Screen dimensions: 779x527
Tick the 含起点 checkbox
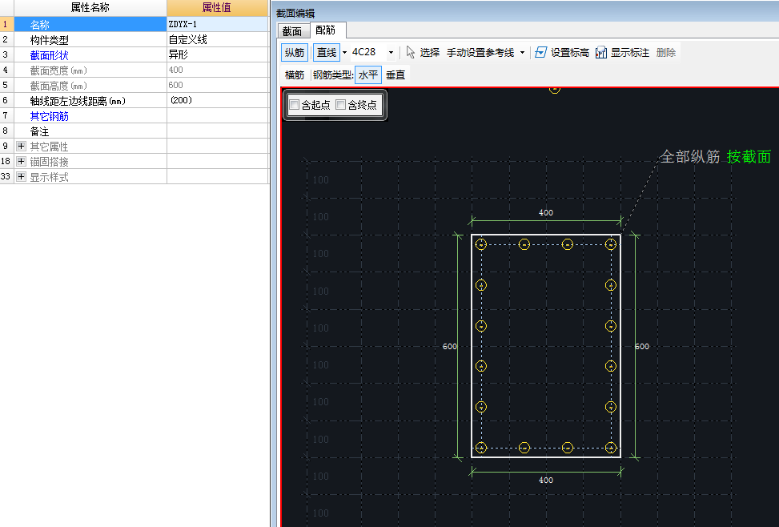point(294,104)
